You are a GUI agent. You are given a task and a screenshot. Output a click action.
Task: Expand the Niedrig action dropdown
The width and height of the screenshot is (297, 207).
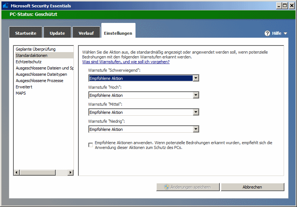point(196,129)
